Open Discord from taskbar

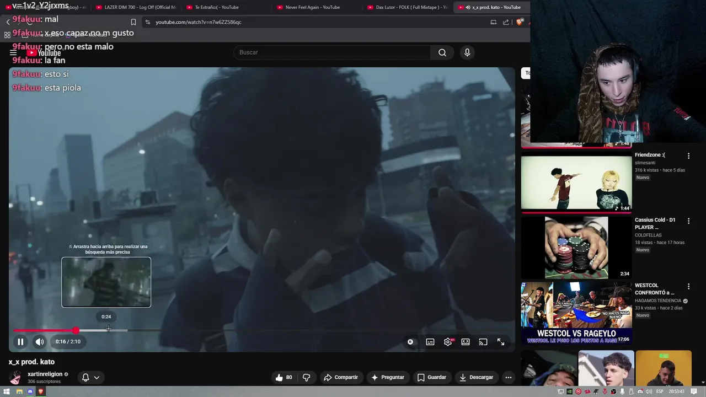click(x=30, y=391)
